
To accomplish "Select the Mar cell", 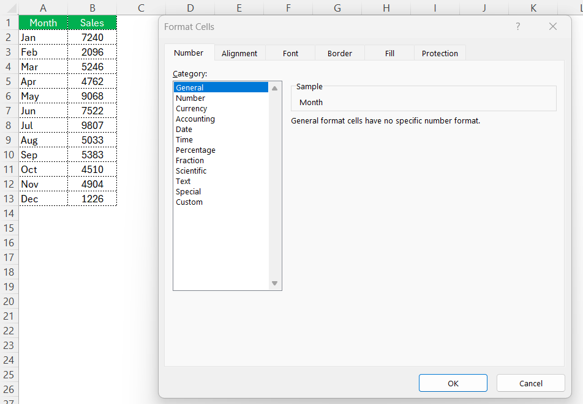I will (43, 67).
